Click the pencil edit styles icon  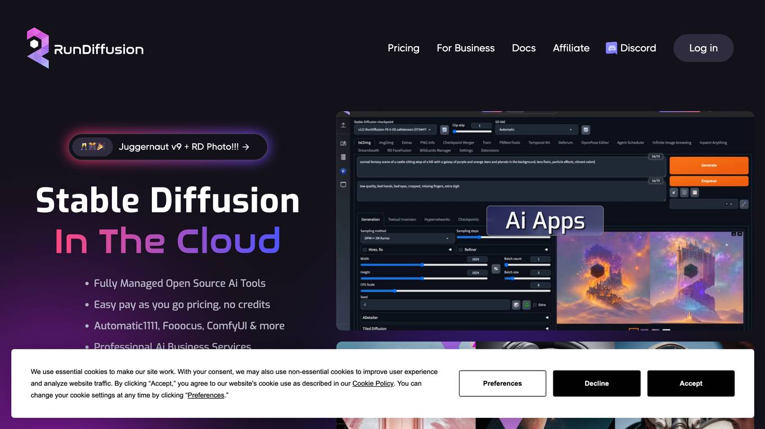(x=744, y=204)
